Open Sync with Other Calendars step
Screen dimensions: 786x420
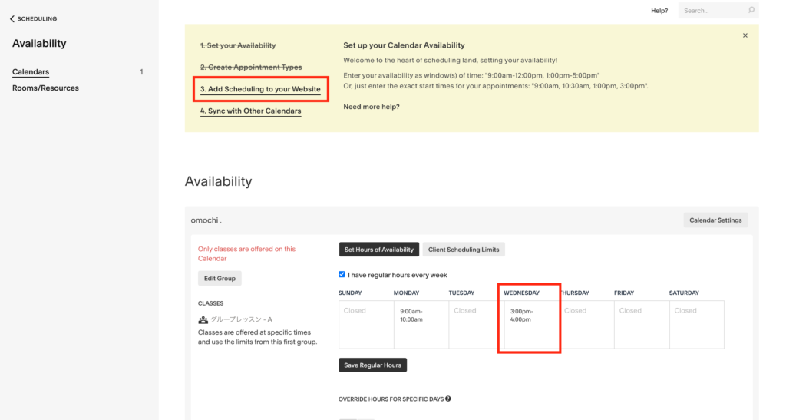tap(251, 111)
